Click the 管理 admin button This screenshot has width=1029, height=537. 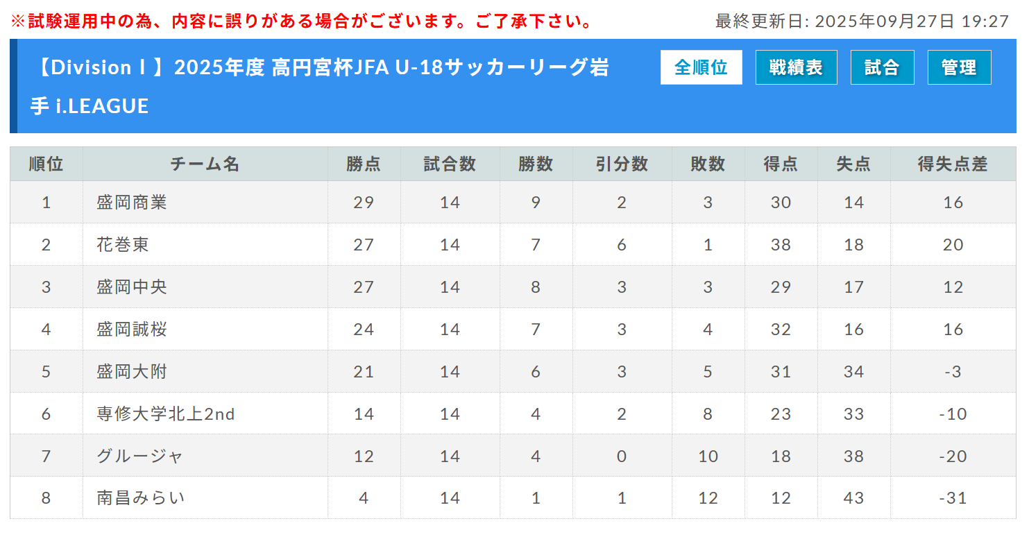[959, 67]
